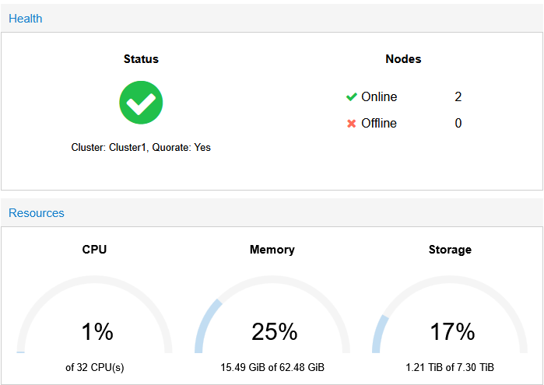Click the Offline nodes label

(379, 123)
